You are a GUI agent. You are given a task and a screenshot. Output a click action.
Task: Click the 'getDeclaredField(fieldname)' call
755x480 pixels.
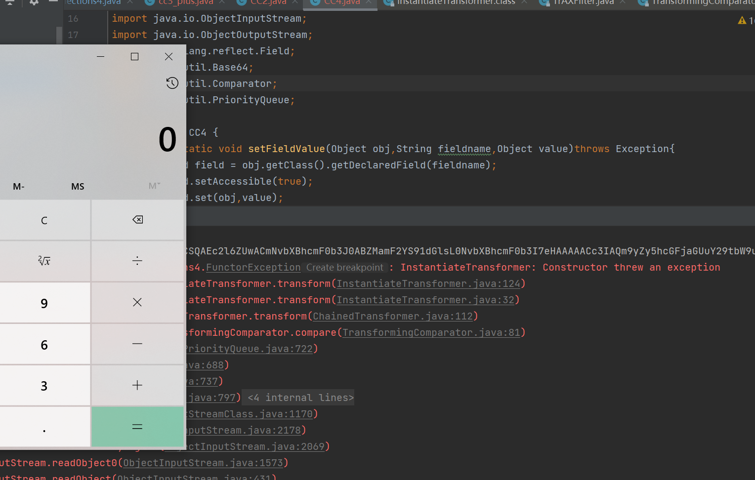pyautogui.click(x=411, y=165)
